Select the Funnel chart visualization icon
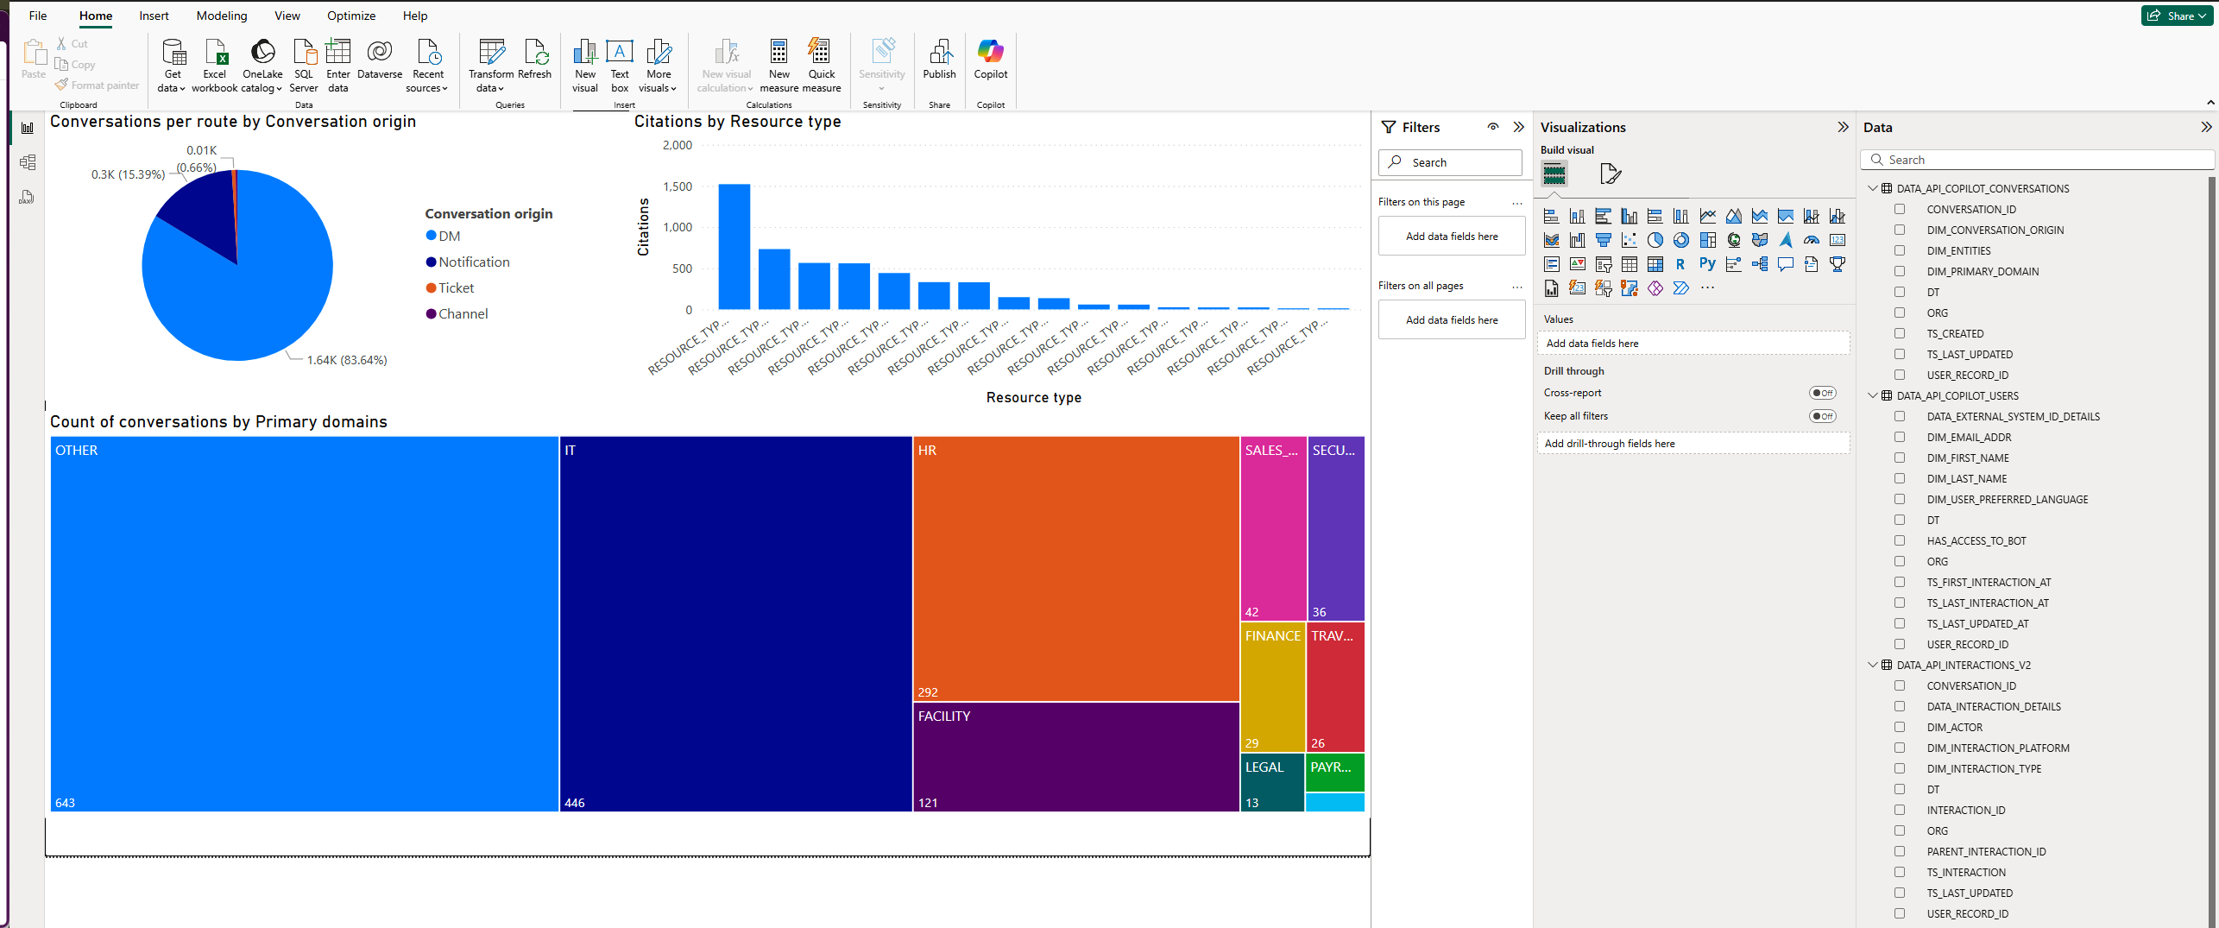2219x928 pixels. pyautogui.click(x=1603, y=240)
